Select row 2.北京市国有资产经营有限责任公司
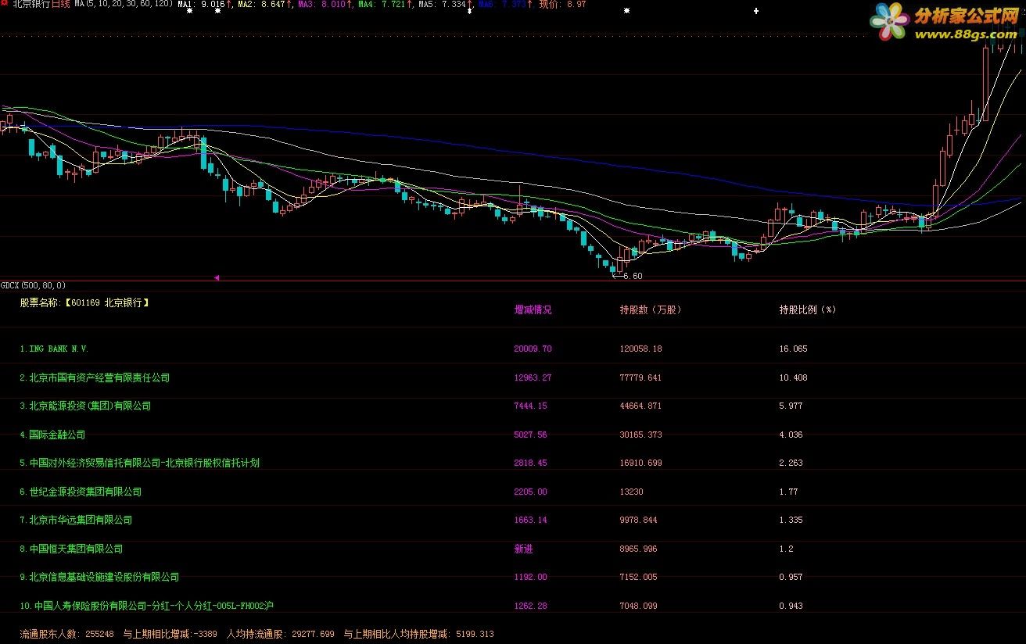 pyautogui.click(x=95, y=377)
